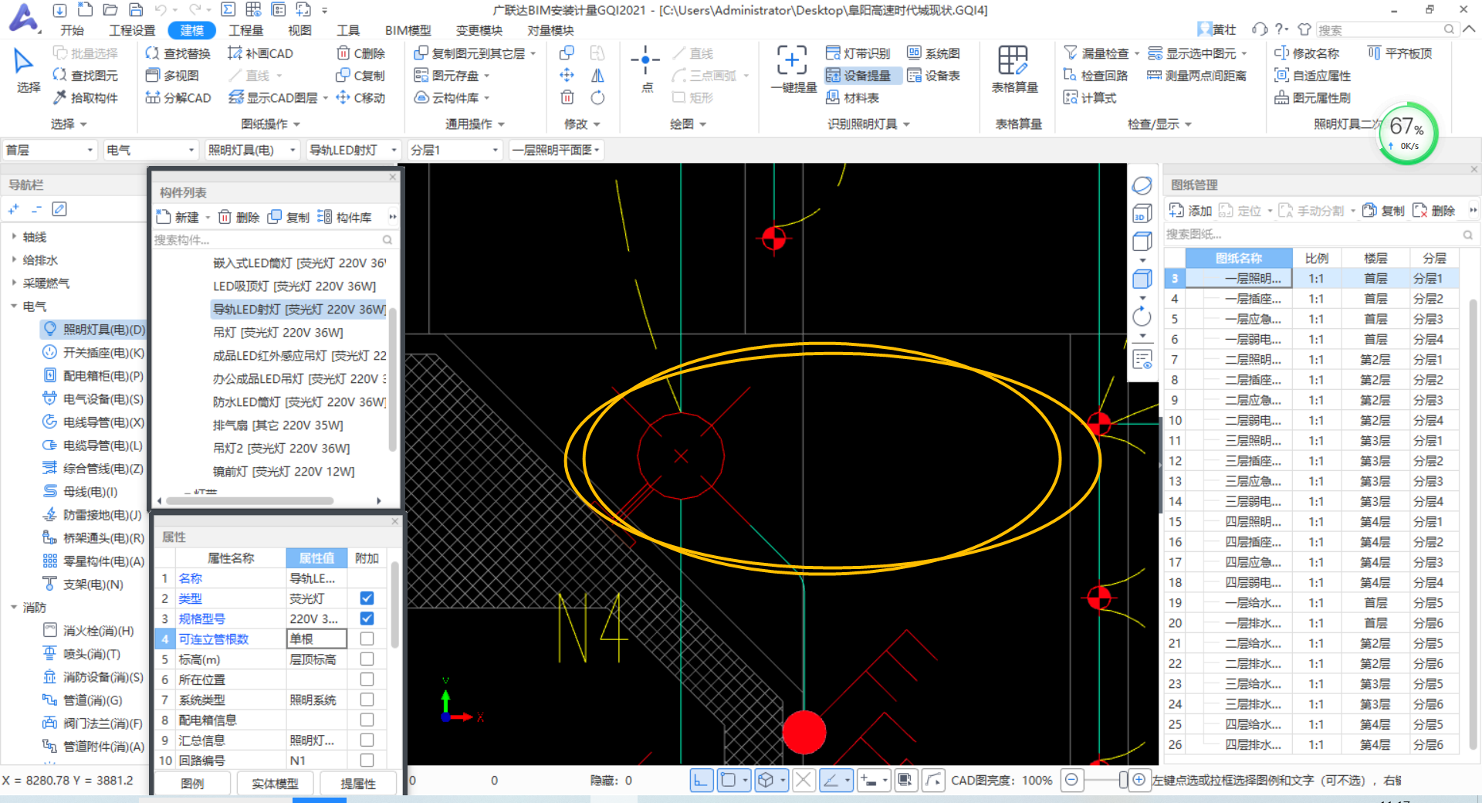Viewport: 1482px width, 803px height.
Task: Click 灯带识别 tool
Action: coord(858,53)
